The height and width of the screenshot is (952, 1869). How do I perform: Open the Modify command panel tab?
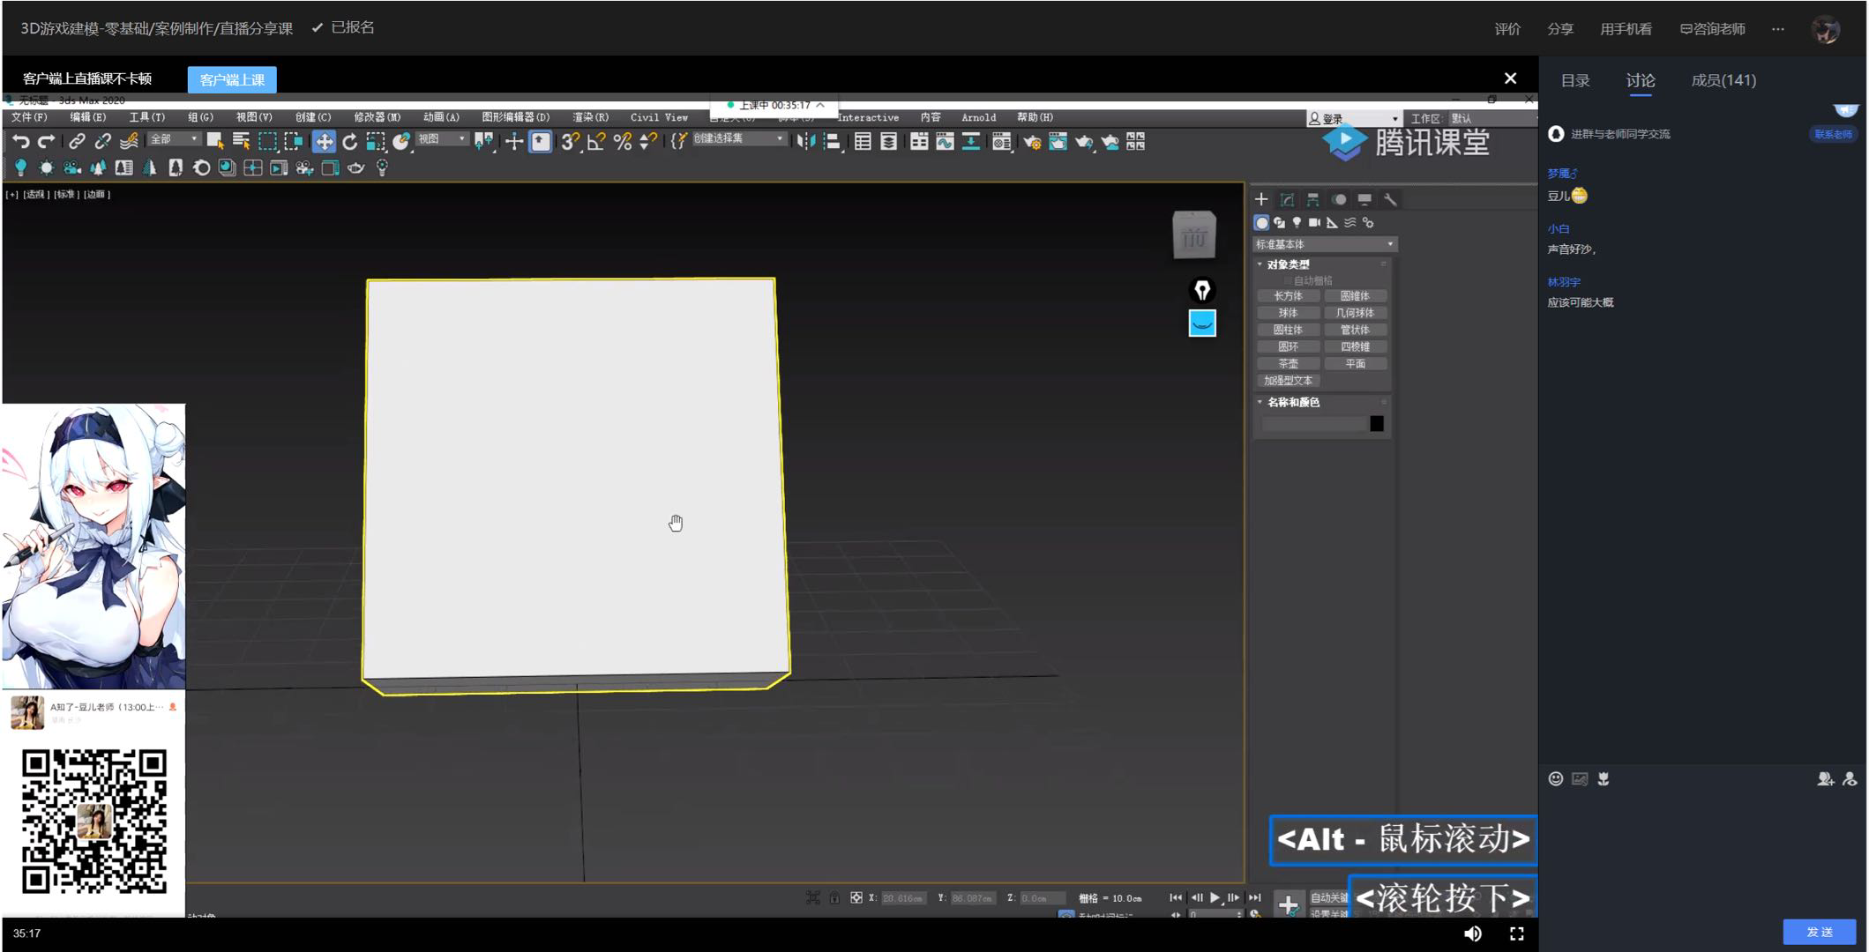coord(1287,200)
